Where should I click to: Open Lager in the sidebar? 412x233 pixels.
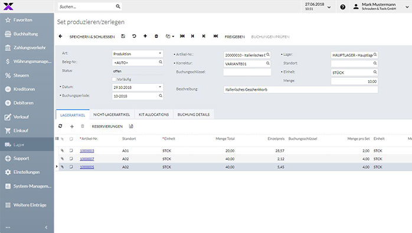(x=27, y=145)
